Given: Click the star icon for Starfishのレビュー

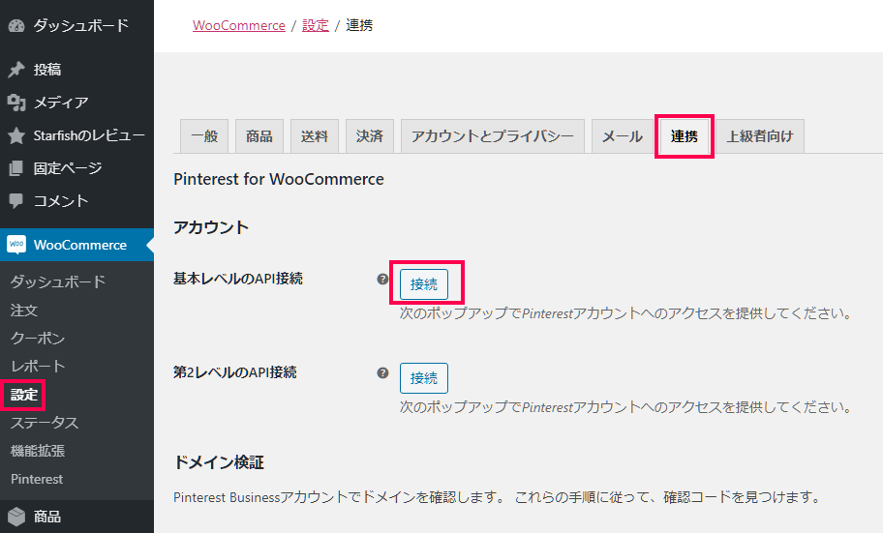Looking at the screenshot, I should point(16,135).
